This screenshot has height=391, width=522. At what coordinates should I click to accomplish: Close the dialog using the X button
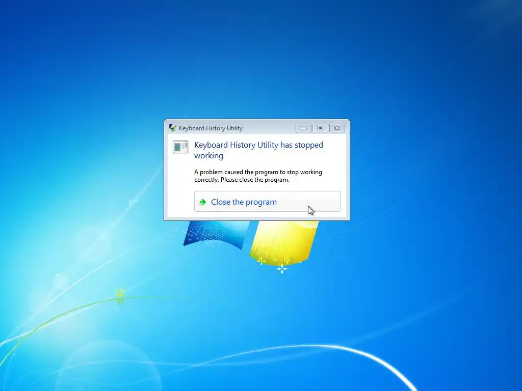pos(337,128)
